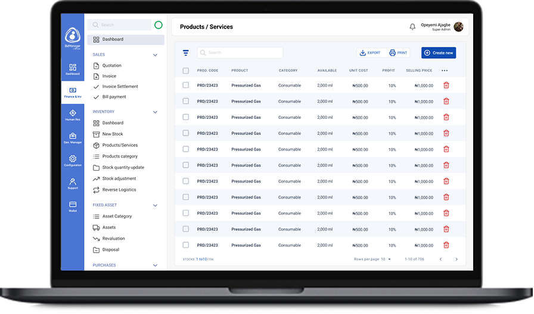This screenshot has width=534, height=314.
Task: Select Invoice Settlement from Sales menu
Action: click(120, 87)
